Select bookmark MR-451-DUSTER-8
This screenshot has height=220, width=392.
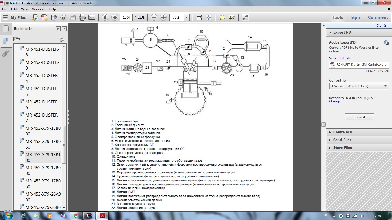pyautogui.click(x=42, y=52)
